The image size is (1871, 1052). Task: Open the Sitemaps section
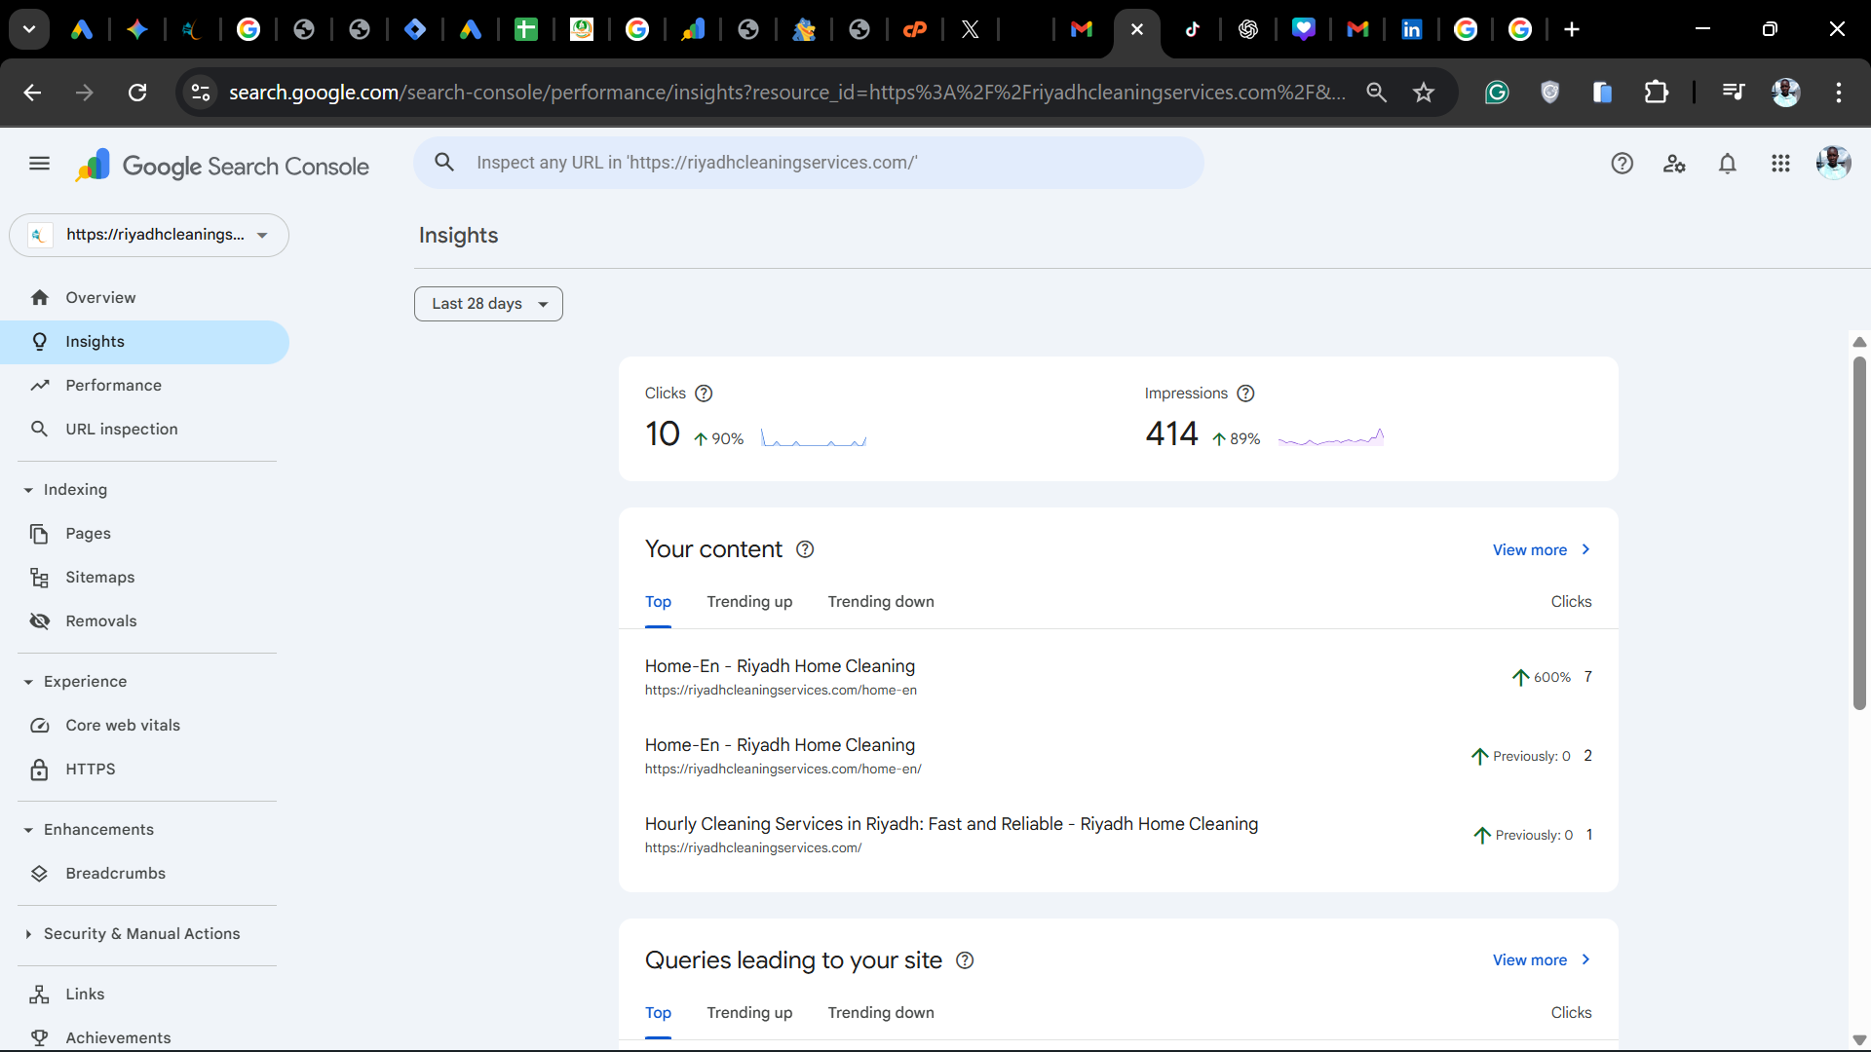[x=99, y=577]
